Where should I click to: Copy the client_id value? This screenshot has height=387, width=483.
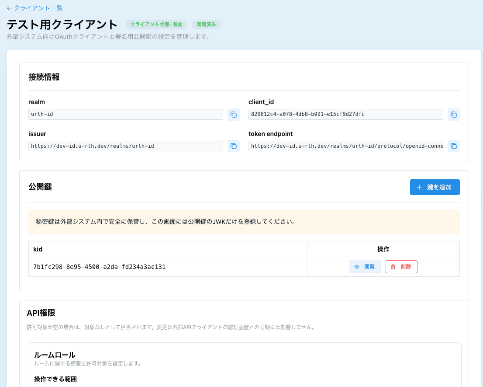coord(453,115)
